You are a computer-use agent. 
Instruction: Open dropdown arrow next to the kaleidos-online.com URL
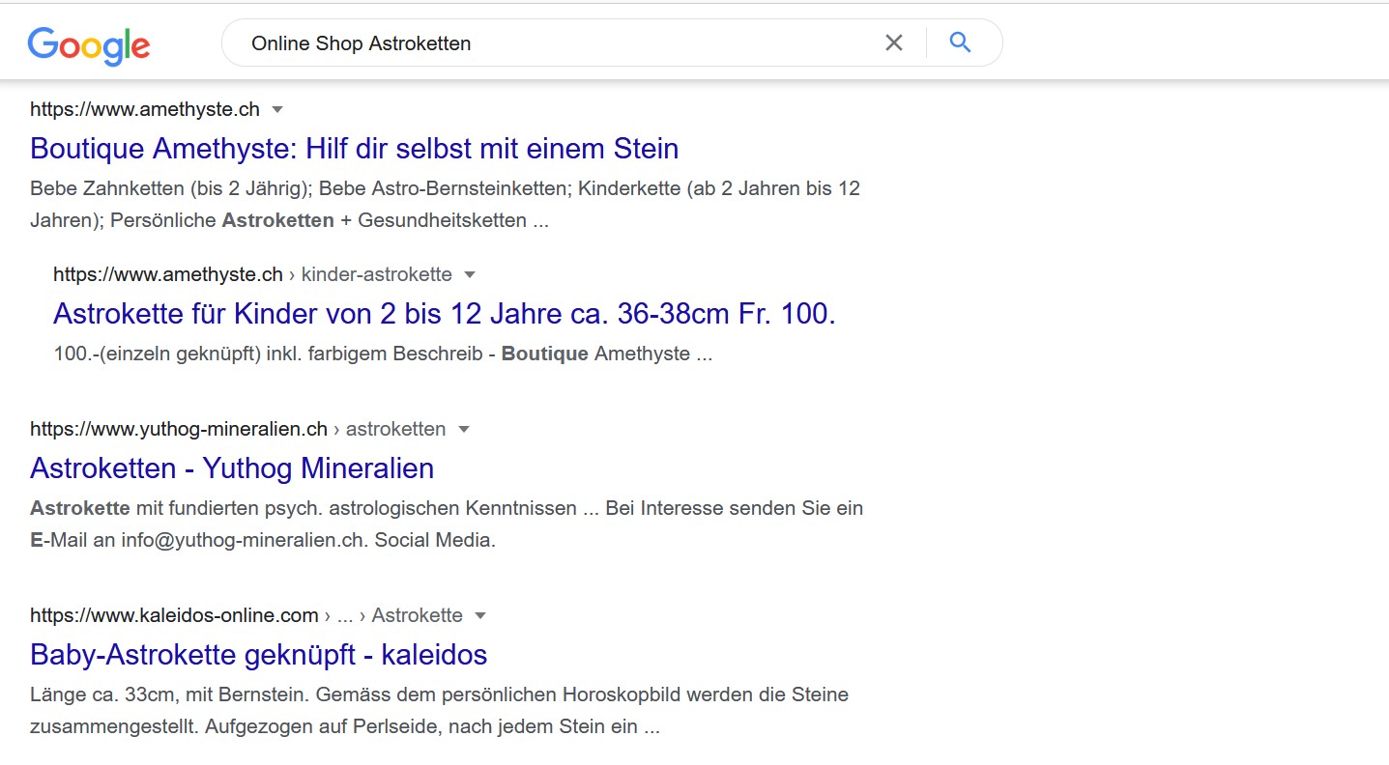tap(480, 615)
